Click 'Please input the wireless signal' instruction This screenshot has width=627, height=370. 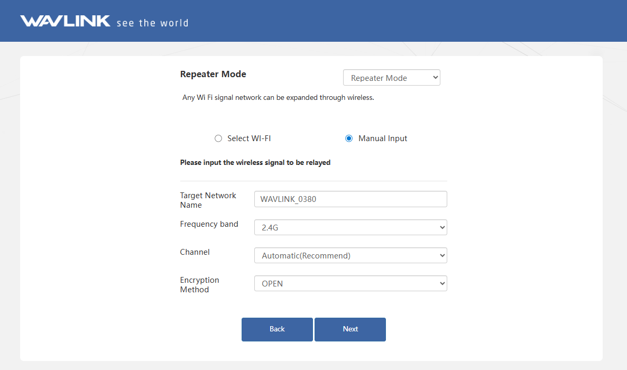coord(255,163)
